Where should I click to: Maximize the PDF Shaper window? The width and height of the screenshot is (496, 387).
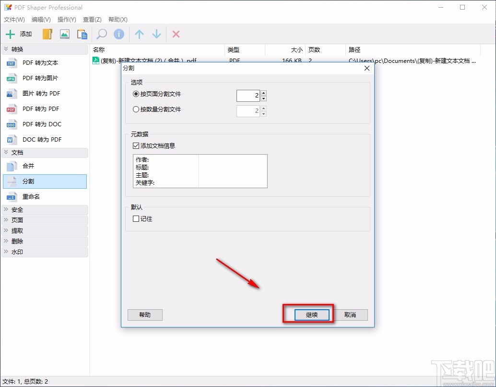click(x=462, y=7)
